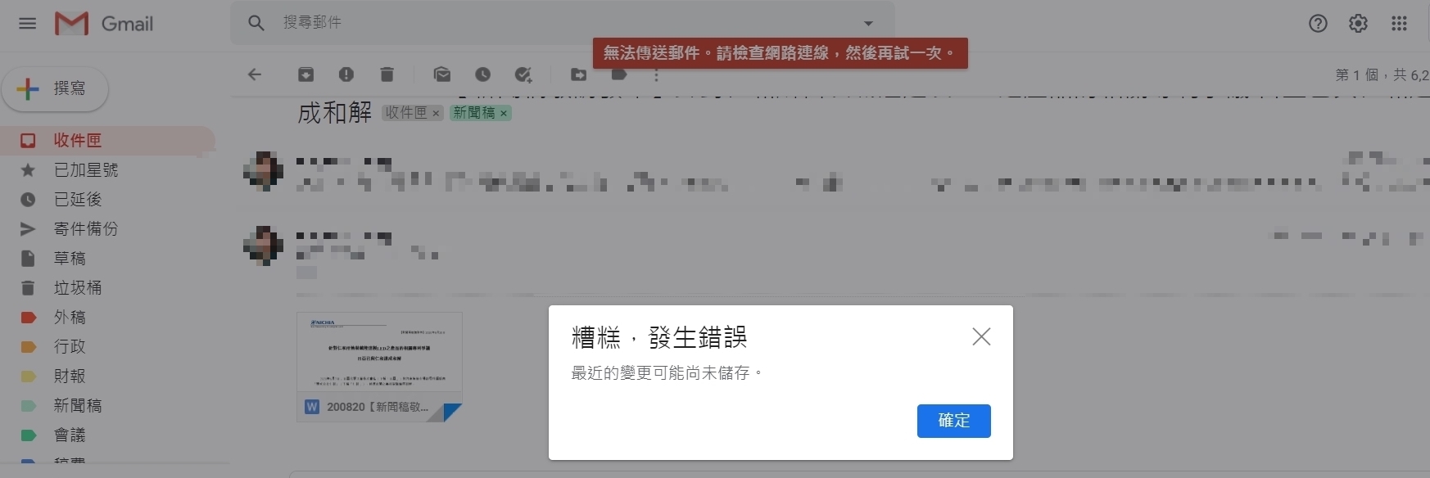Image resolution: width=1430 pixels, height=478 pixels.
Task: Close the error dialog with X
Action: [981, 336]
